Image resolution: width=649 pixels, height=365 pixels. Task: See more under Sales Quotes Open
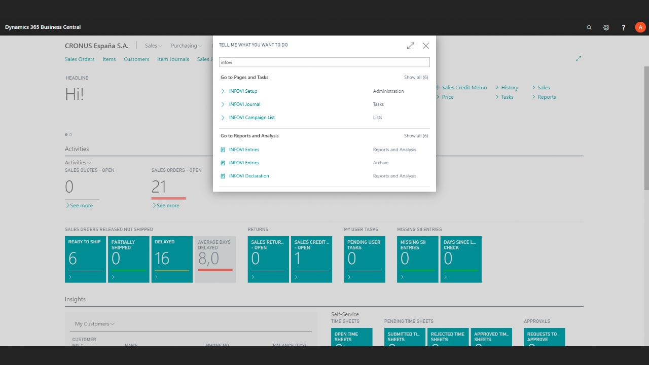pos(79,206)
